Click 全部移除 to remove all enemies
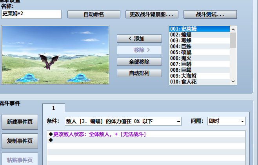 [x=139, y=62]
